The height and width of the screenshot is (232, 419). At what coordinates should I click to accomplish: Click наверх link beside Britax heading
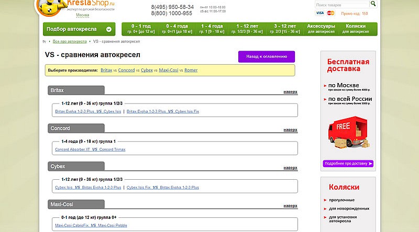[290, 91]
